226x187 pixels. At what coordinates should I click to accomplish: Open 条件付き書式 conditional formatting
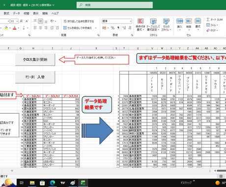[x=141, y=25]
